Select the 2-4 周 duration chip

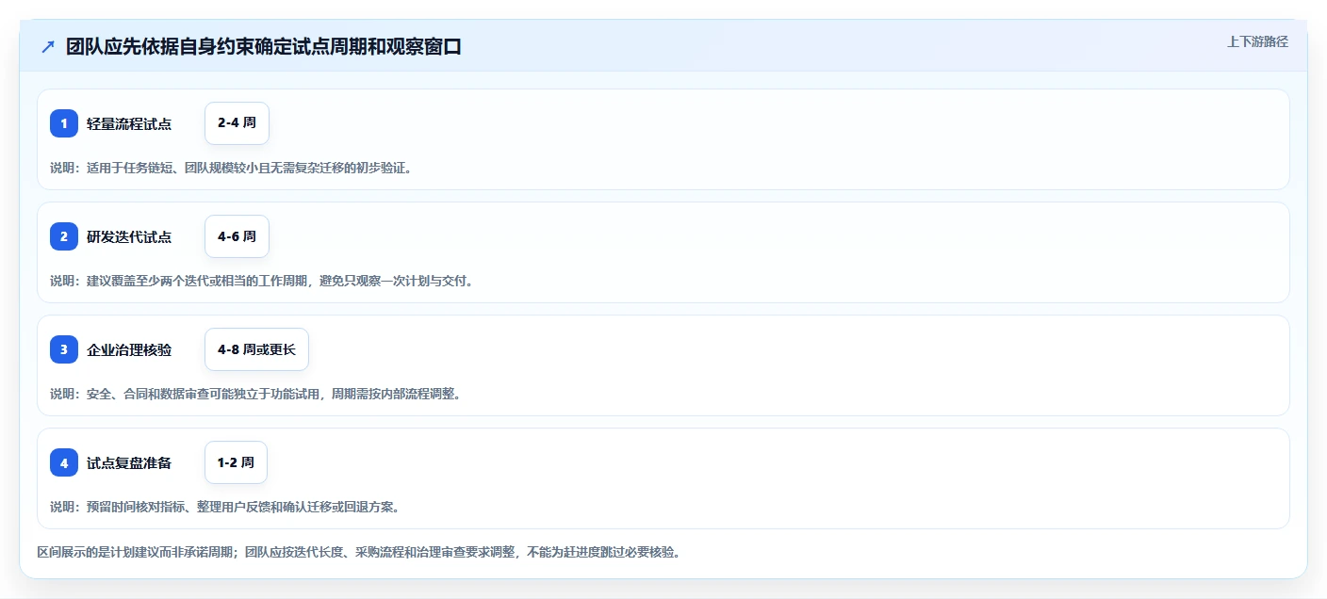(x=237, y=123)
